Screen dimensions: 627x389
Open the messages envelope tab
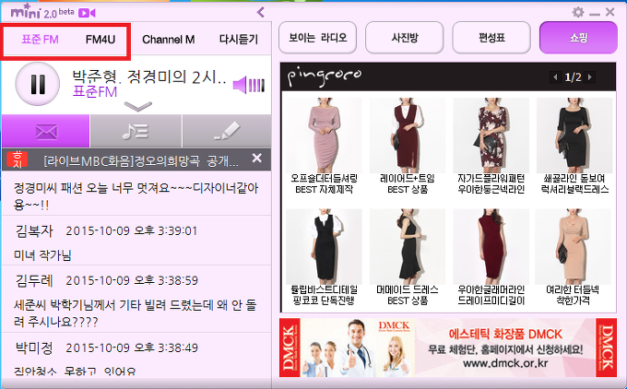coord(46,131)
